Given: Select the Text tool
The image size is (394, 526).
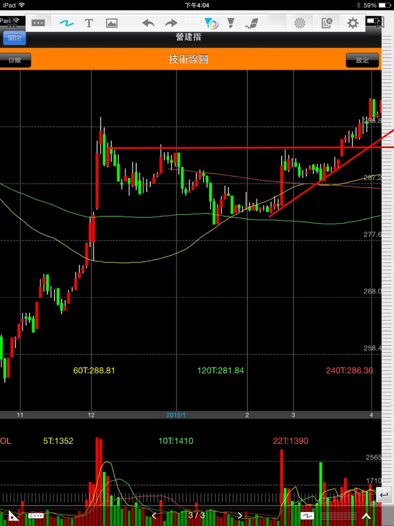Looking at the screenshot, I should 89,23.
